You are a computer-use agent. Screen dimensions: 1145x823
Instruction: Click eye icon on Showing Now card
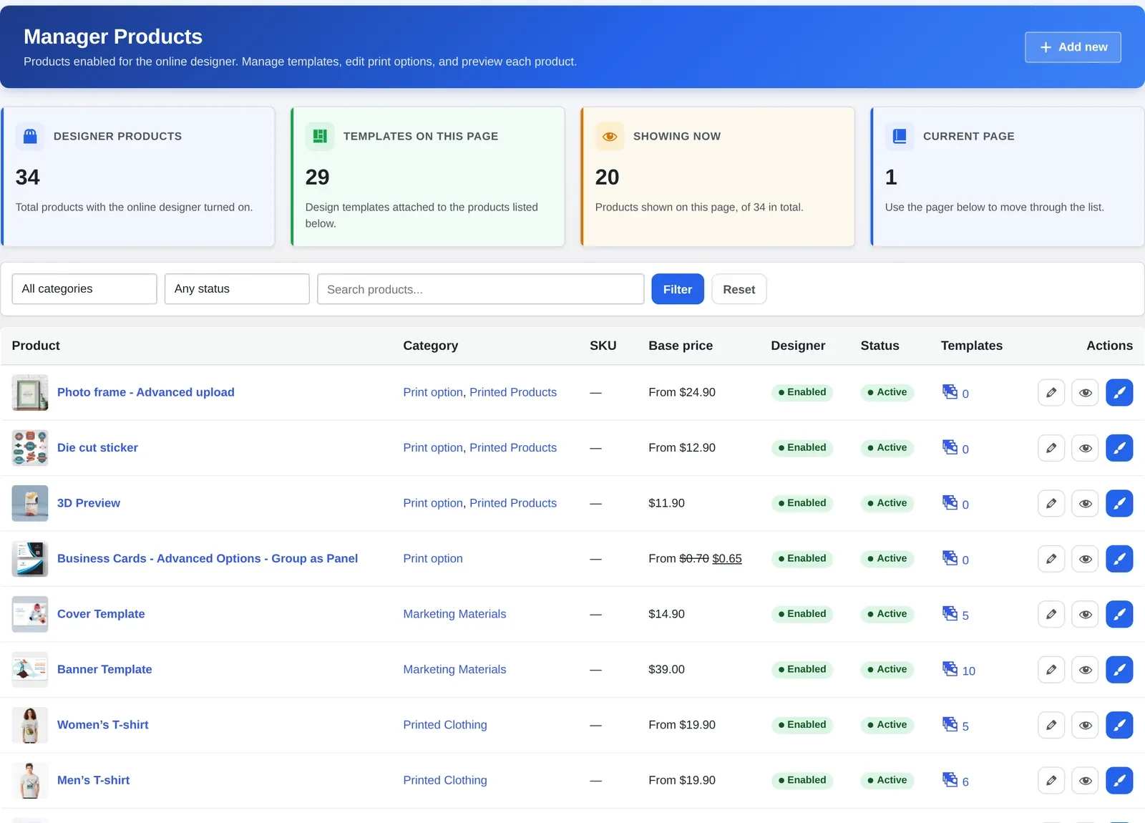pyautogui.click(x=610, y=136)
